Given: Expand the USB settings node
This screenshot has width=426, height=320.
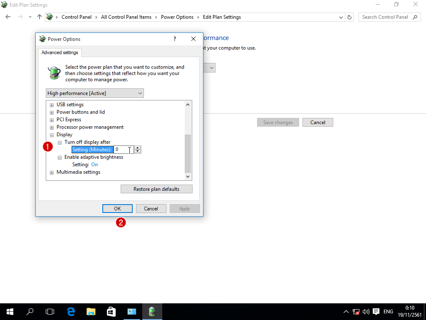Looking at the screenshot, I should point(52,105).
